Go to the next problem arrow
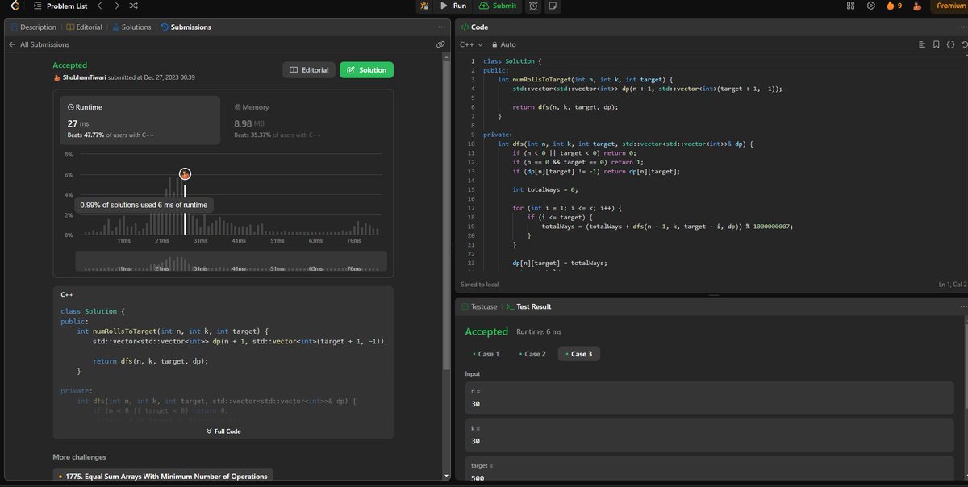The image size is (968, 487). coord(117,6)
